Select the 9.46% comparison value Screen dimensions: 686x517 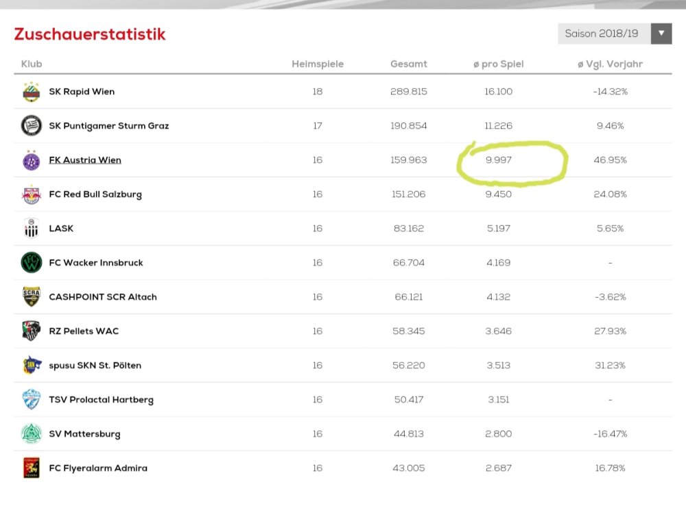611,126
